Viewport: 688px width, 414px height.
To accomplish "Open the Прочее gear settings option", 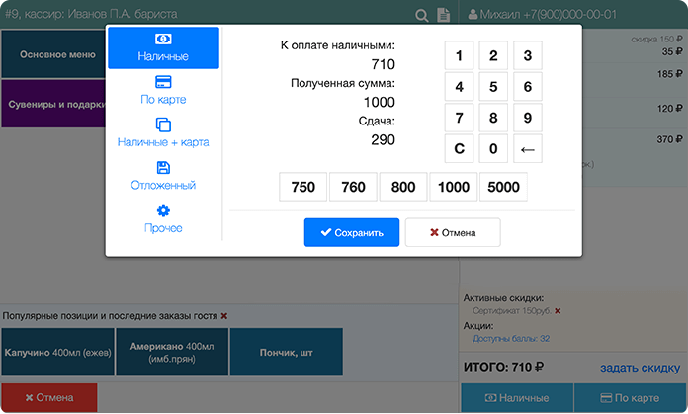I will 163,219.
